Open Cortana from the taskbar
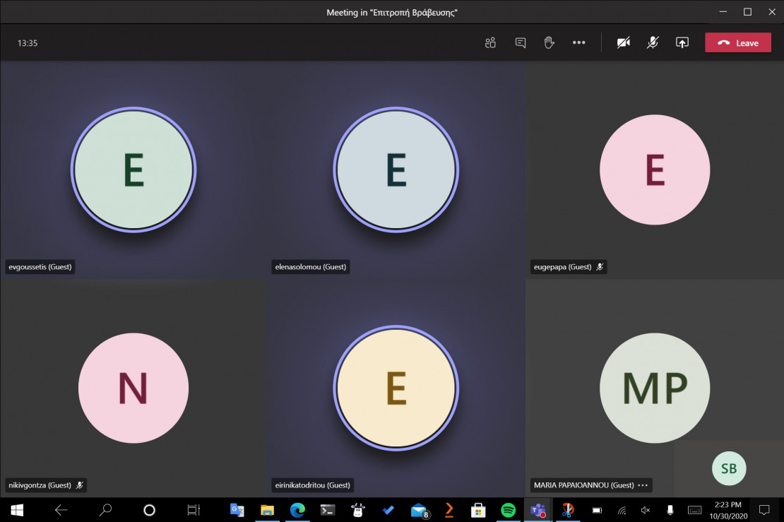784x522 pixels. (x=149, y=510)
